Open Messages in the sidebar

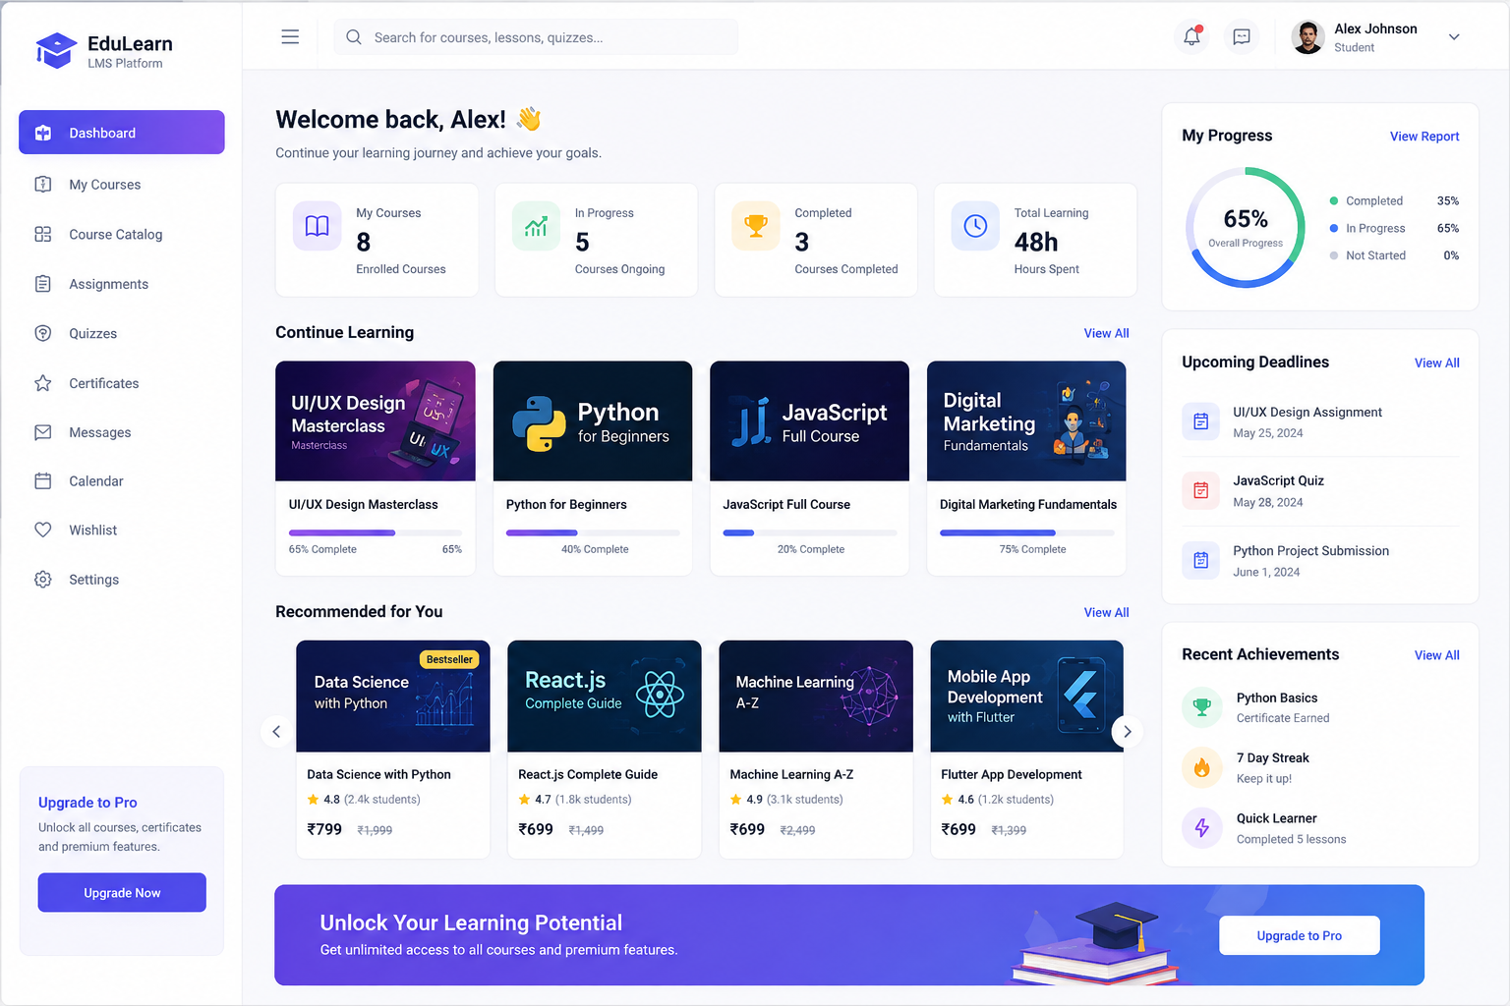tap(122, 432)
